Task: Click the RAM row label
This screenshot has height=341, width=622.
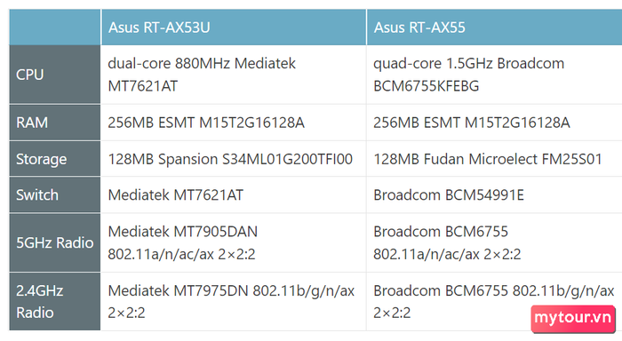Action: [55, 123]
